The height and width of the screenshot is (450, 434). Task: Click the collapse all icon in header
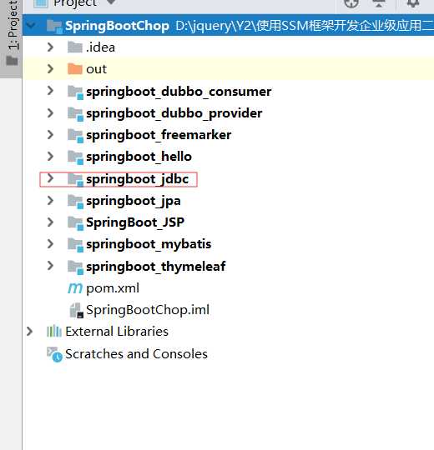click(x=379, y=3)
